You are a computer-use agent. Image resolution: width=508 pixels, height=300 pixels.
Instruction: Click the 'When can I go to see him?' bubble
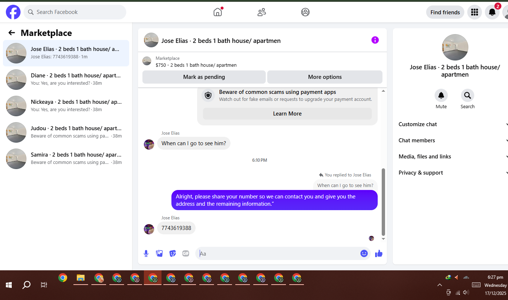point(194,143)
